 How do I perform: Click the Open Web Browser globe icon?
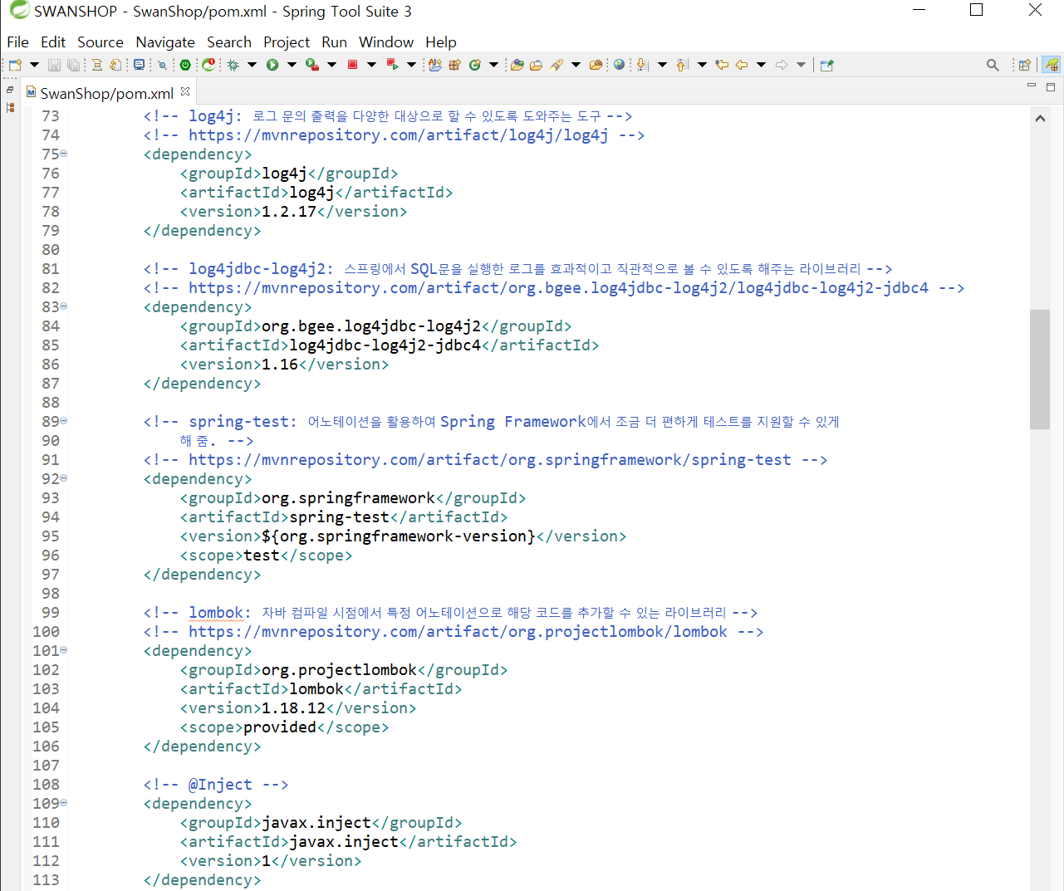coord(619,65)
